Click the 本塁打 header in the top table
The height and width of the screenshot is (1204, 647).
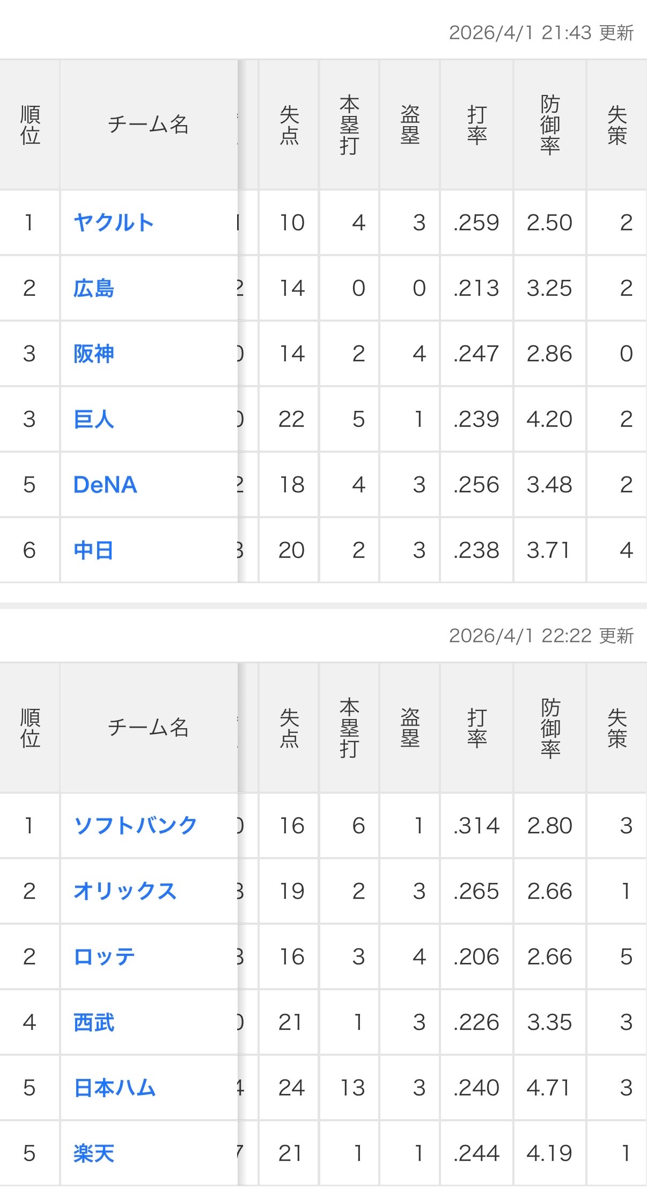349,125
